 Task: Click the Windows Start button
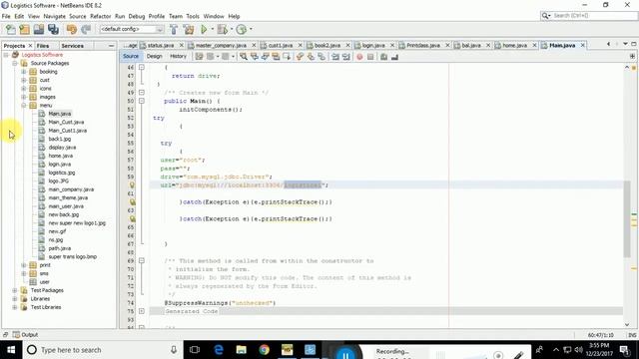click(x=11, y=350)
